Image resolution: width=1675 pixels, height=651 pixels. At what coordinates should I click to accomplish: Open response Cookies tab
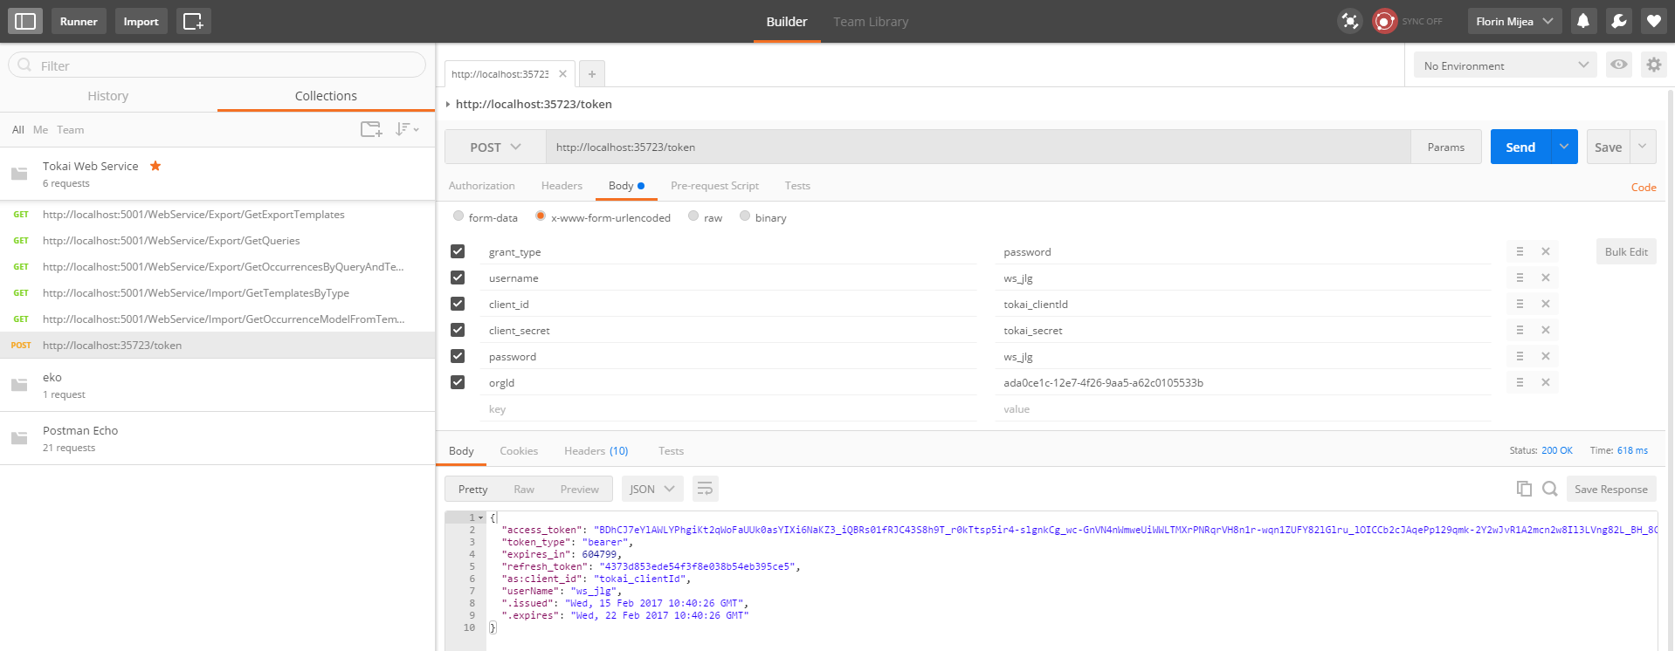(x=519, y=451)
